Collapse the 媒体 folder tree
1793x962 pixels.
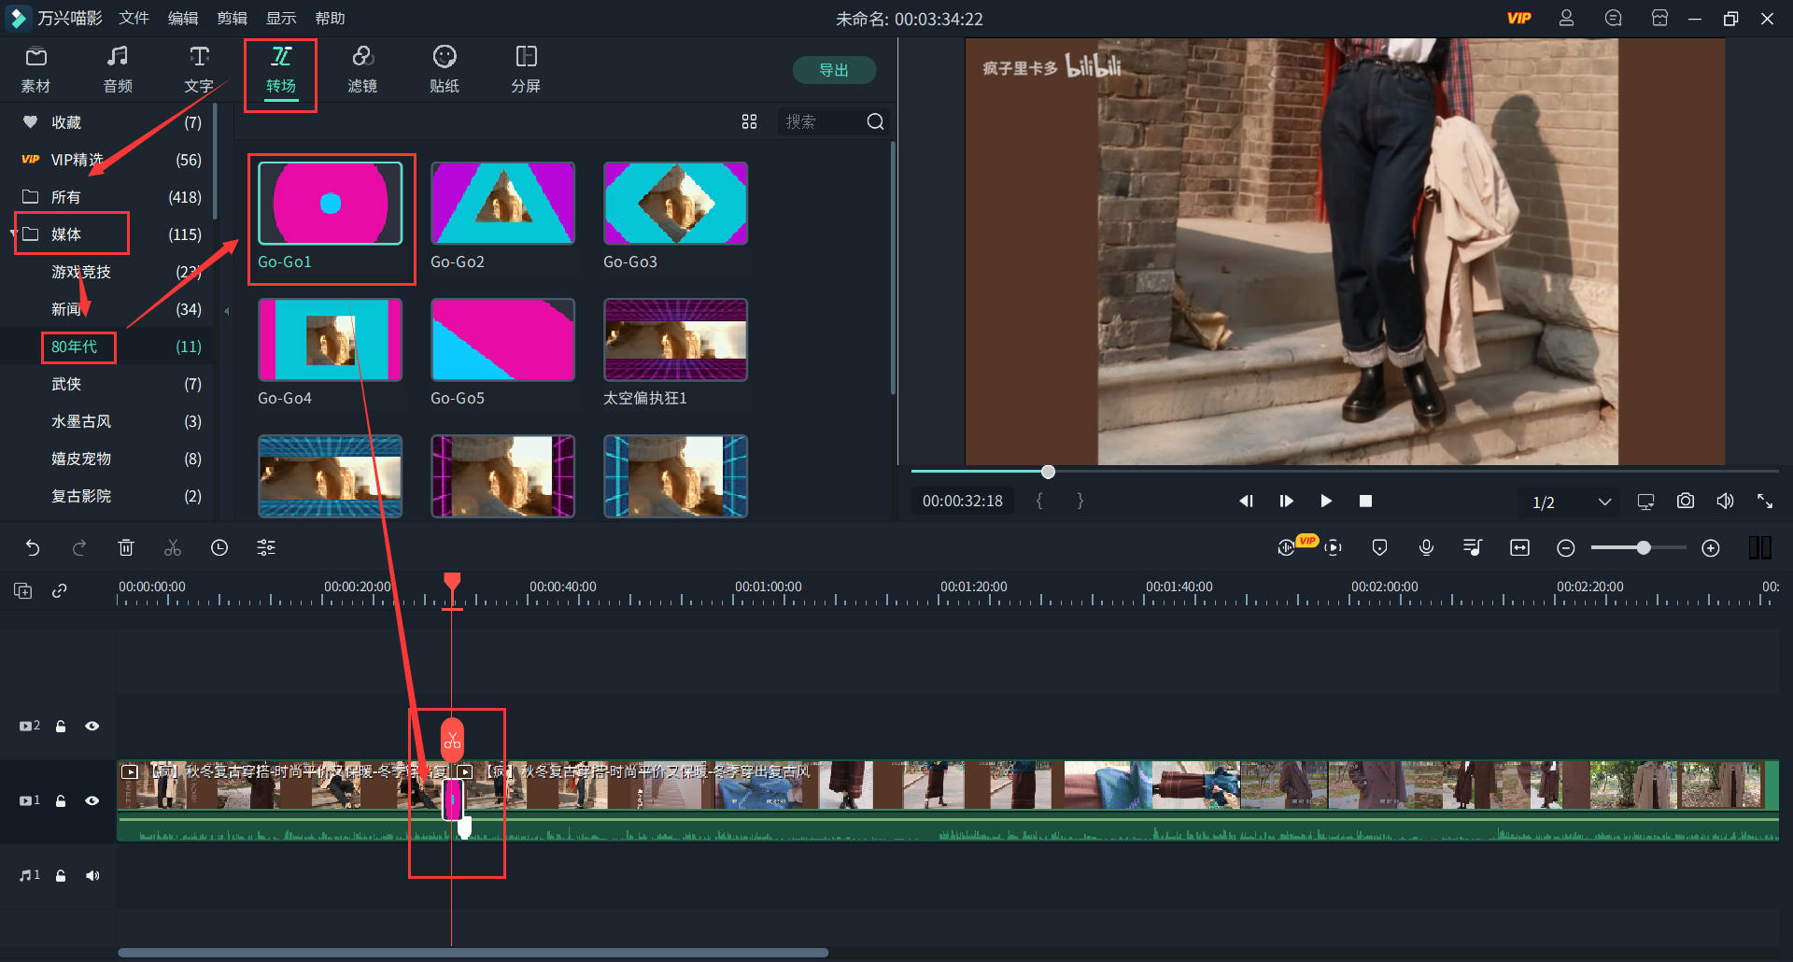(x=14, y=233)
